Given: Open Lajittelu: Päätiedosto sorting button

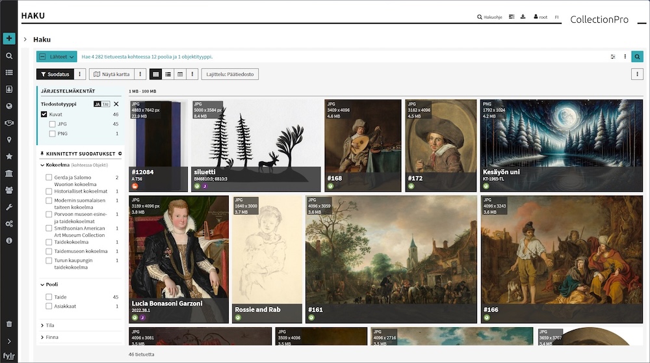Looking at the screenshot, I should (230, 74).
